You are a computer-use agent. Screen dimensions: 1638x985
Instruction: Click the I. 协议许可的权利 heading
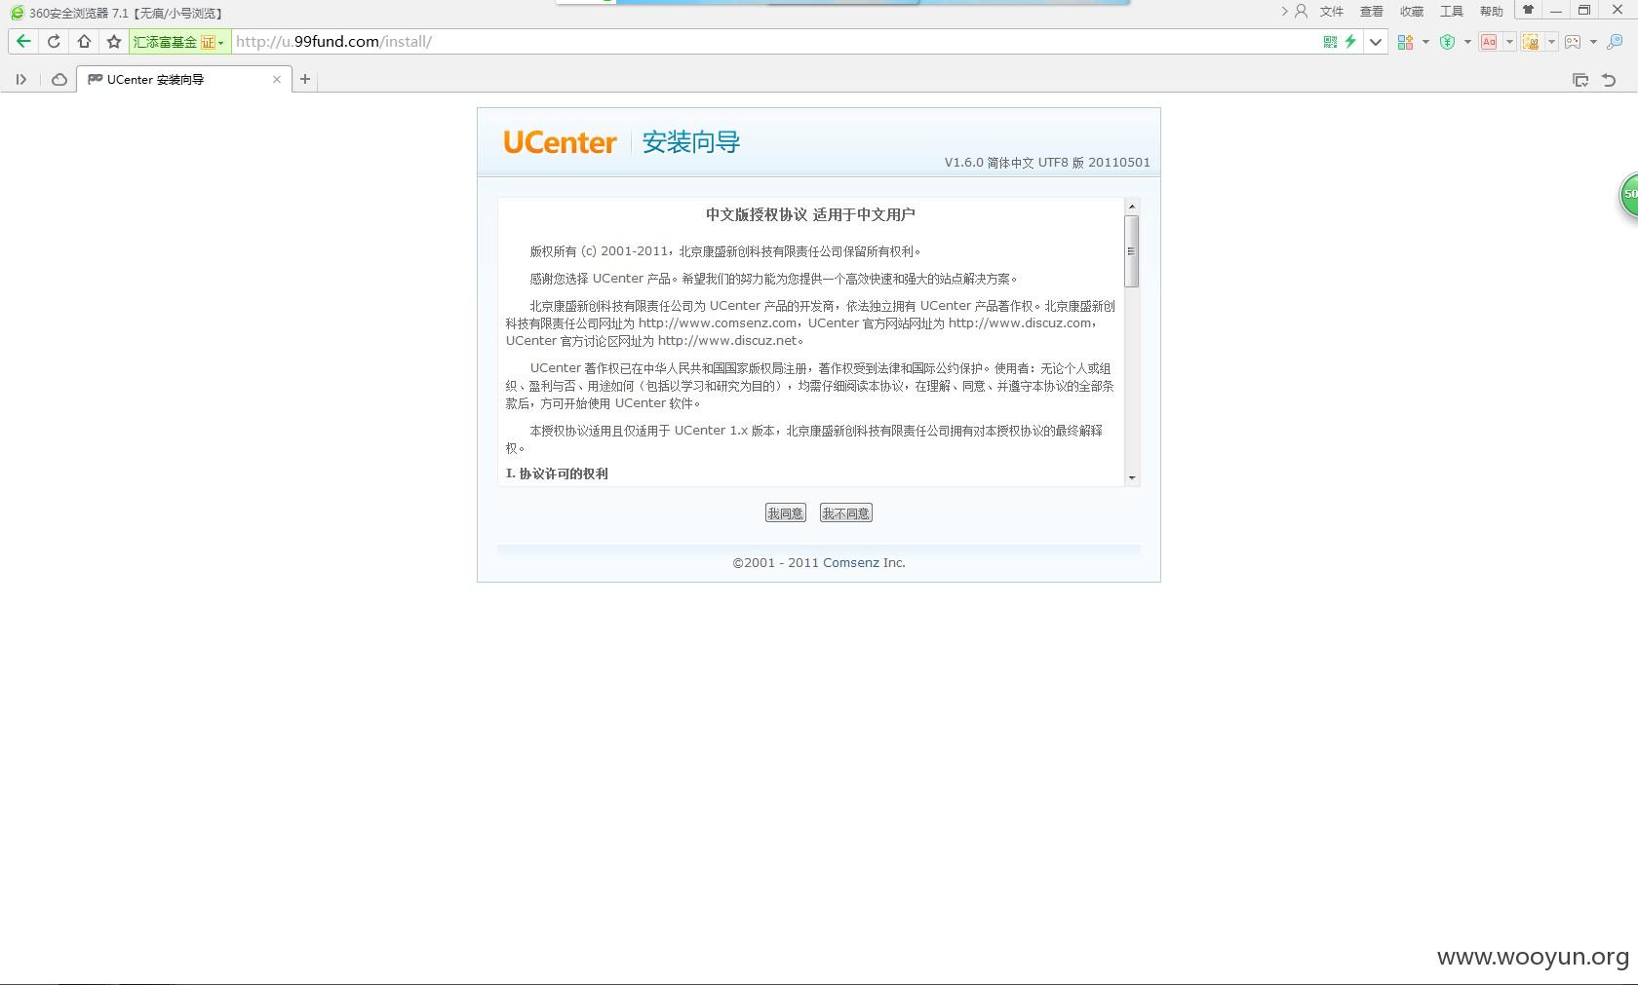pyautogui.click(x=557, y=474)
